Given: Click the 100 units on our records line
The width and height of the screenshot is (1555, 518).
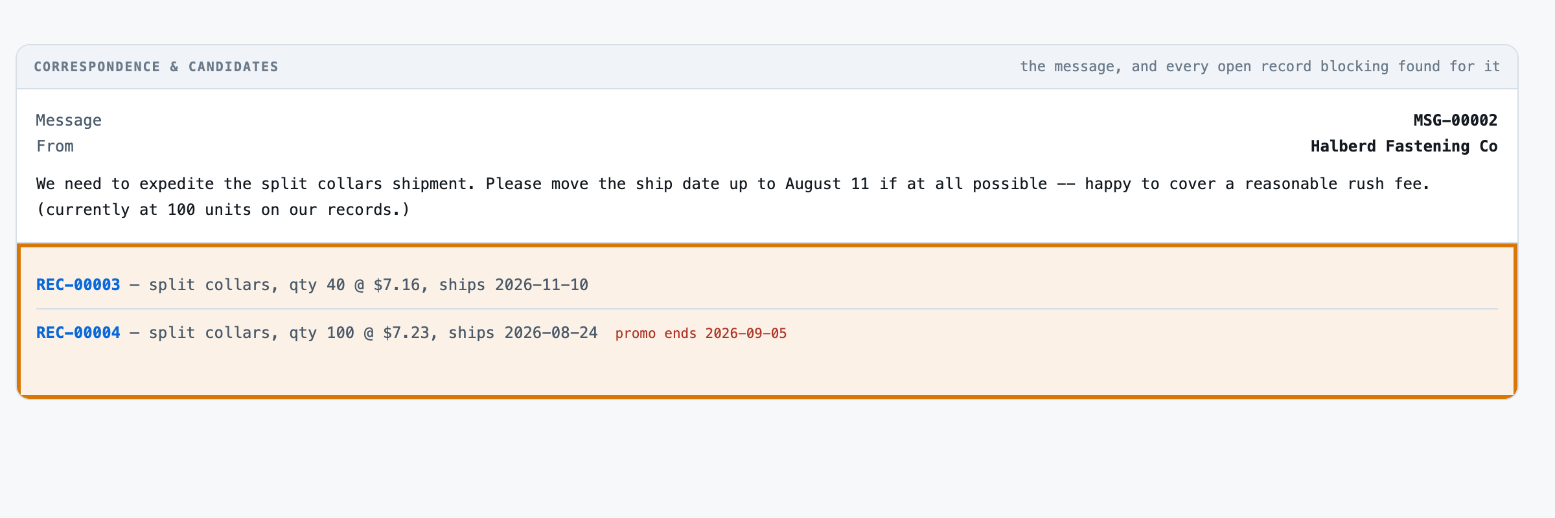Looking at the screenshot, I should click(224, 210).
